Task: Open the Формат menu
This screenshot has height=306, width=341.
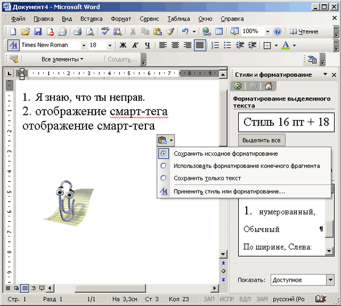Action: click(121, 19)
